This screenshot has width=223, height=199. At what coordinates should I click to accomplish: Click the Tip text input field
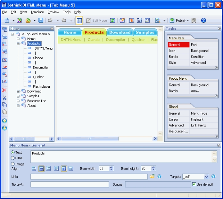point(70,184)
